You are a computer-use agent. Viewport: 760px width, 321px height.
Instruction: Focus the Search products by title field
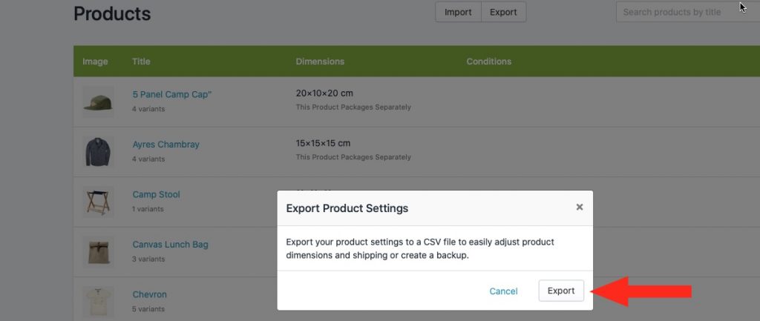tap(688, 12)
